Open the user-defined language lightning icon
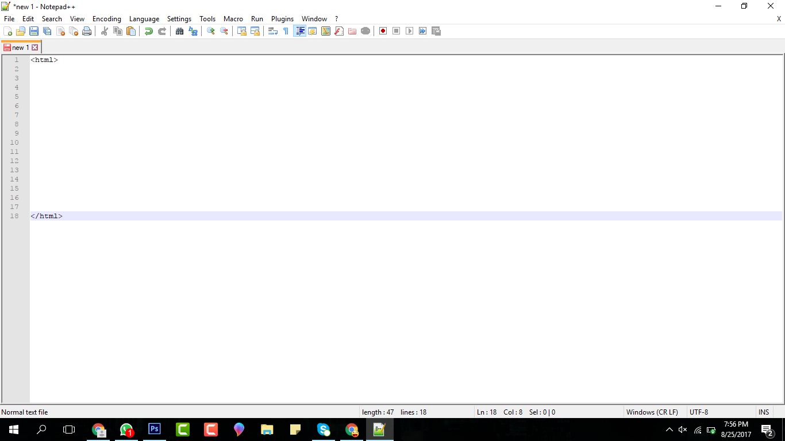Viewport: 785px width, 441px height. (x=313, y=31)
